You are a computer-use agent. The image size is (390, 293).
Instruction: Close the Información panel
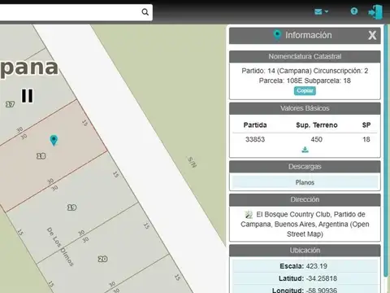[372, 35]
